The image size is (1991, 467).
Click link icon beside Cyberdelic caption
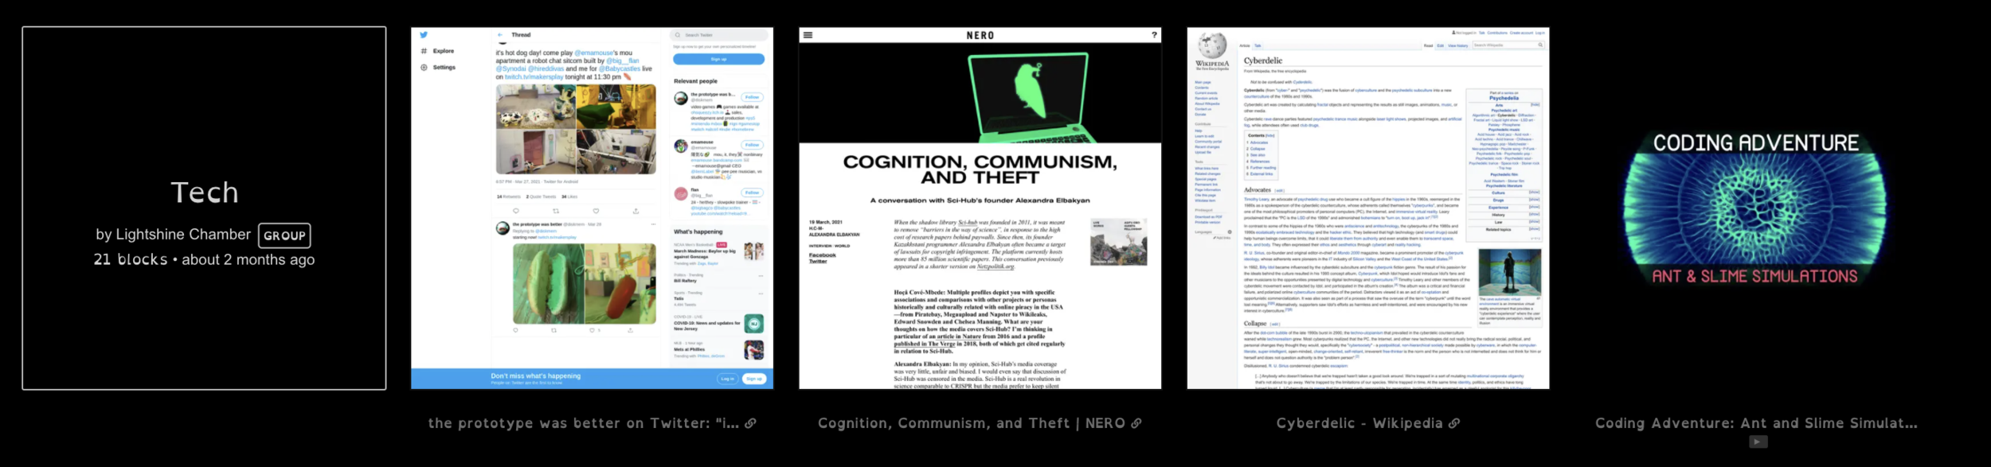[1454, 423]
